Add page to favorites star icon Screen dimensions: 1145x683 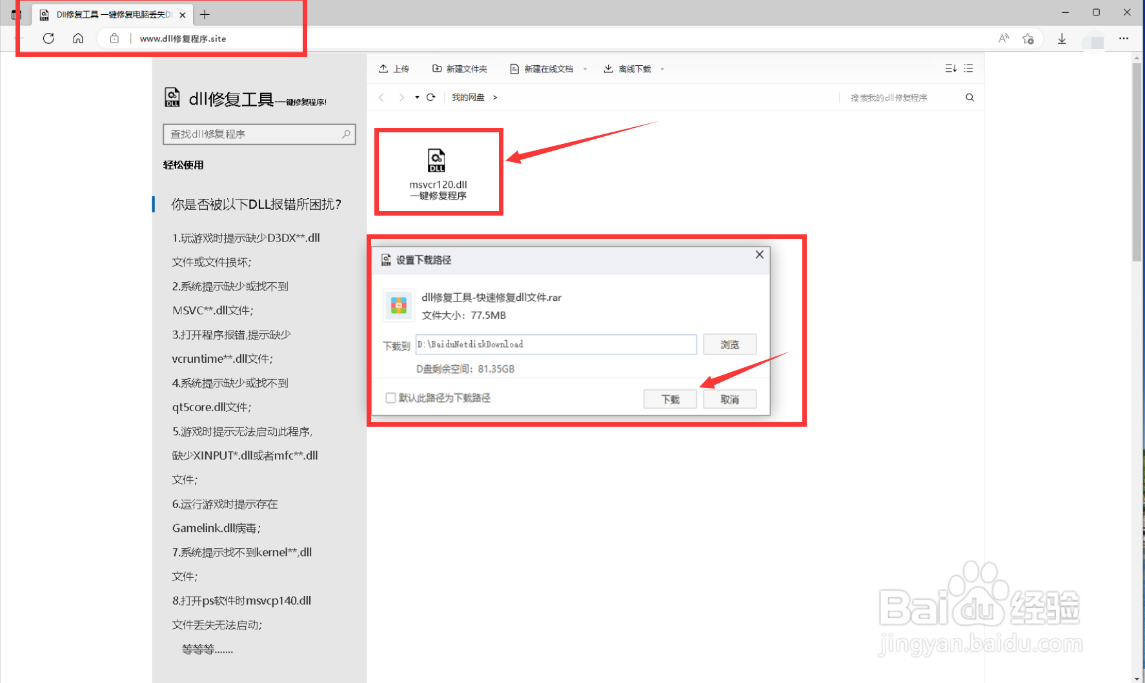[1028, 39]
